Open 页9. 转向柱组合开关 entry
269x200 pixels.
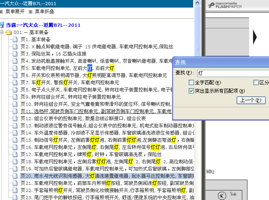coord(71,97)
